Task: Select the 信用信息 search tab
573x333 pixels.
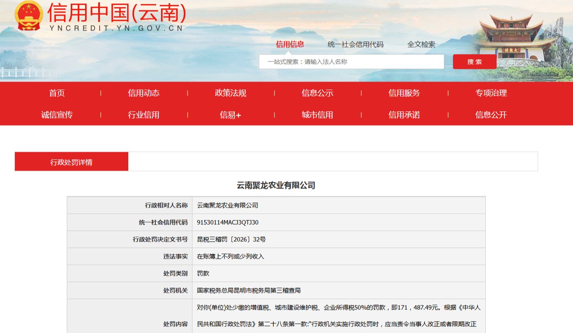Action: coord(290,44)
